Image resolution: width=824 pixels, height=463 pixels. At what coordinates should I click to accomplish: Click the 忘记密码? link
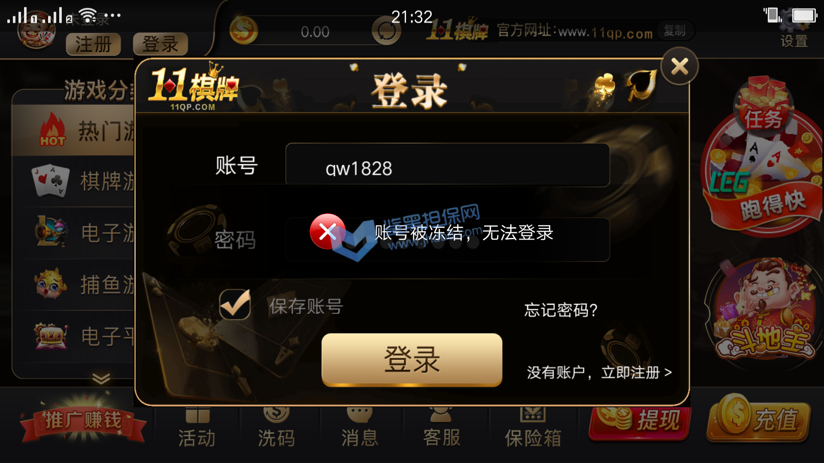(560, 310)
